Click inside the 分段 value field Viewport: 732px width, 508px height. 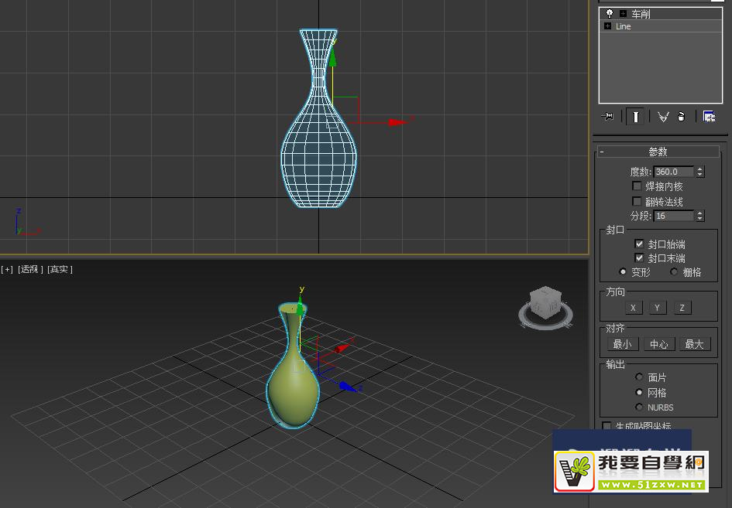[x=672, y=216]
